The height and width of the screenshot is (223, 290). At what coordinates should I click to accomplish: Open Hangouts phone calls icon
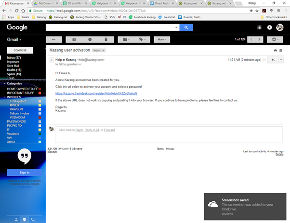click(33, 220)
